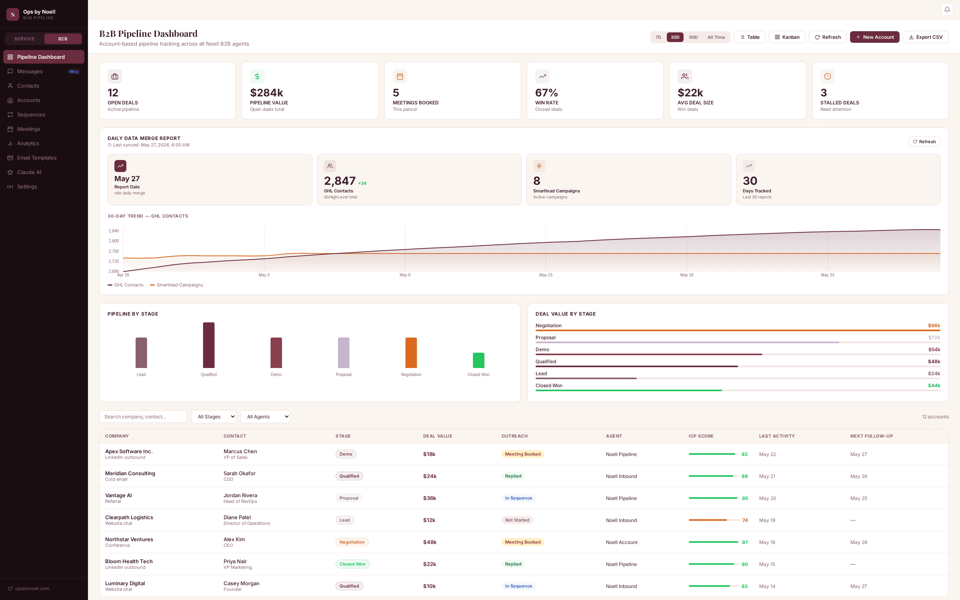Switch to Kanban view
Image resolution: width=960 pixels, height=600 pixels.
(x=787, y=37)
